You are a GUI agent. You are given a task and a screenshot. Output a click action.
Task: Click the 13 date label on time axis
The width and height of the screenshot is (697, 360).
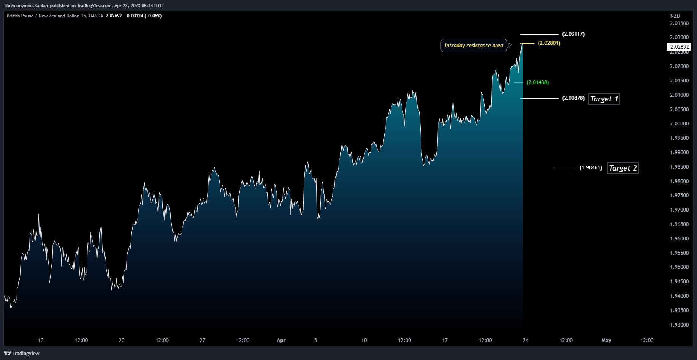[x=41, y=340]
